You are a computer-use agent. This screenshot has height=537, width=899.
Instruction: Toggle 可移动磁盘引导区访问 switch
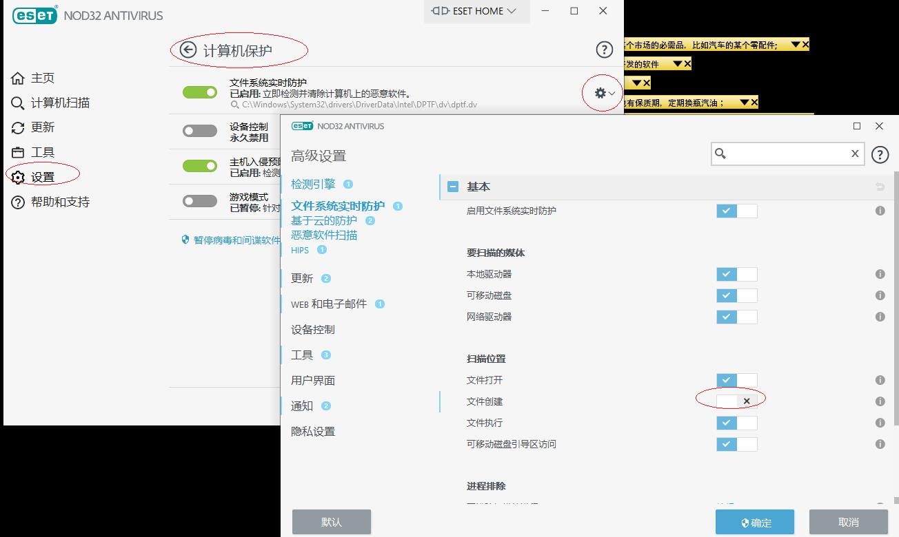click(x=737, y=444)
